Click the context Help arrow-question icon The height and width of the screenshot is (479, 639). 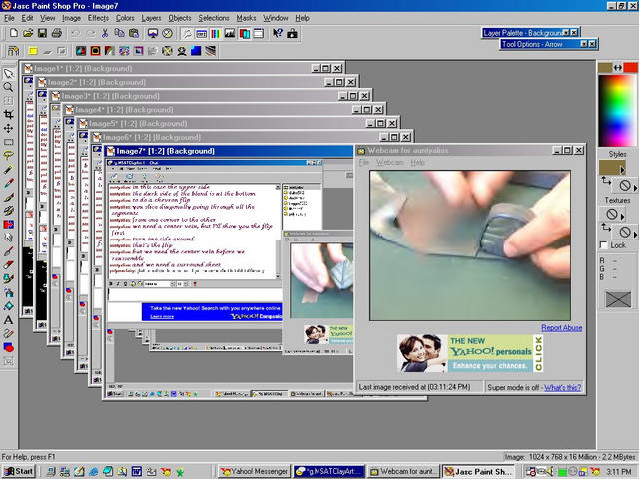(x=278, y=33)
